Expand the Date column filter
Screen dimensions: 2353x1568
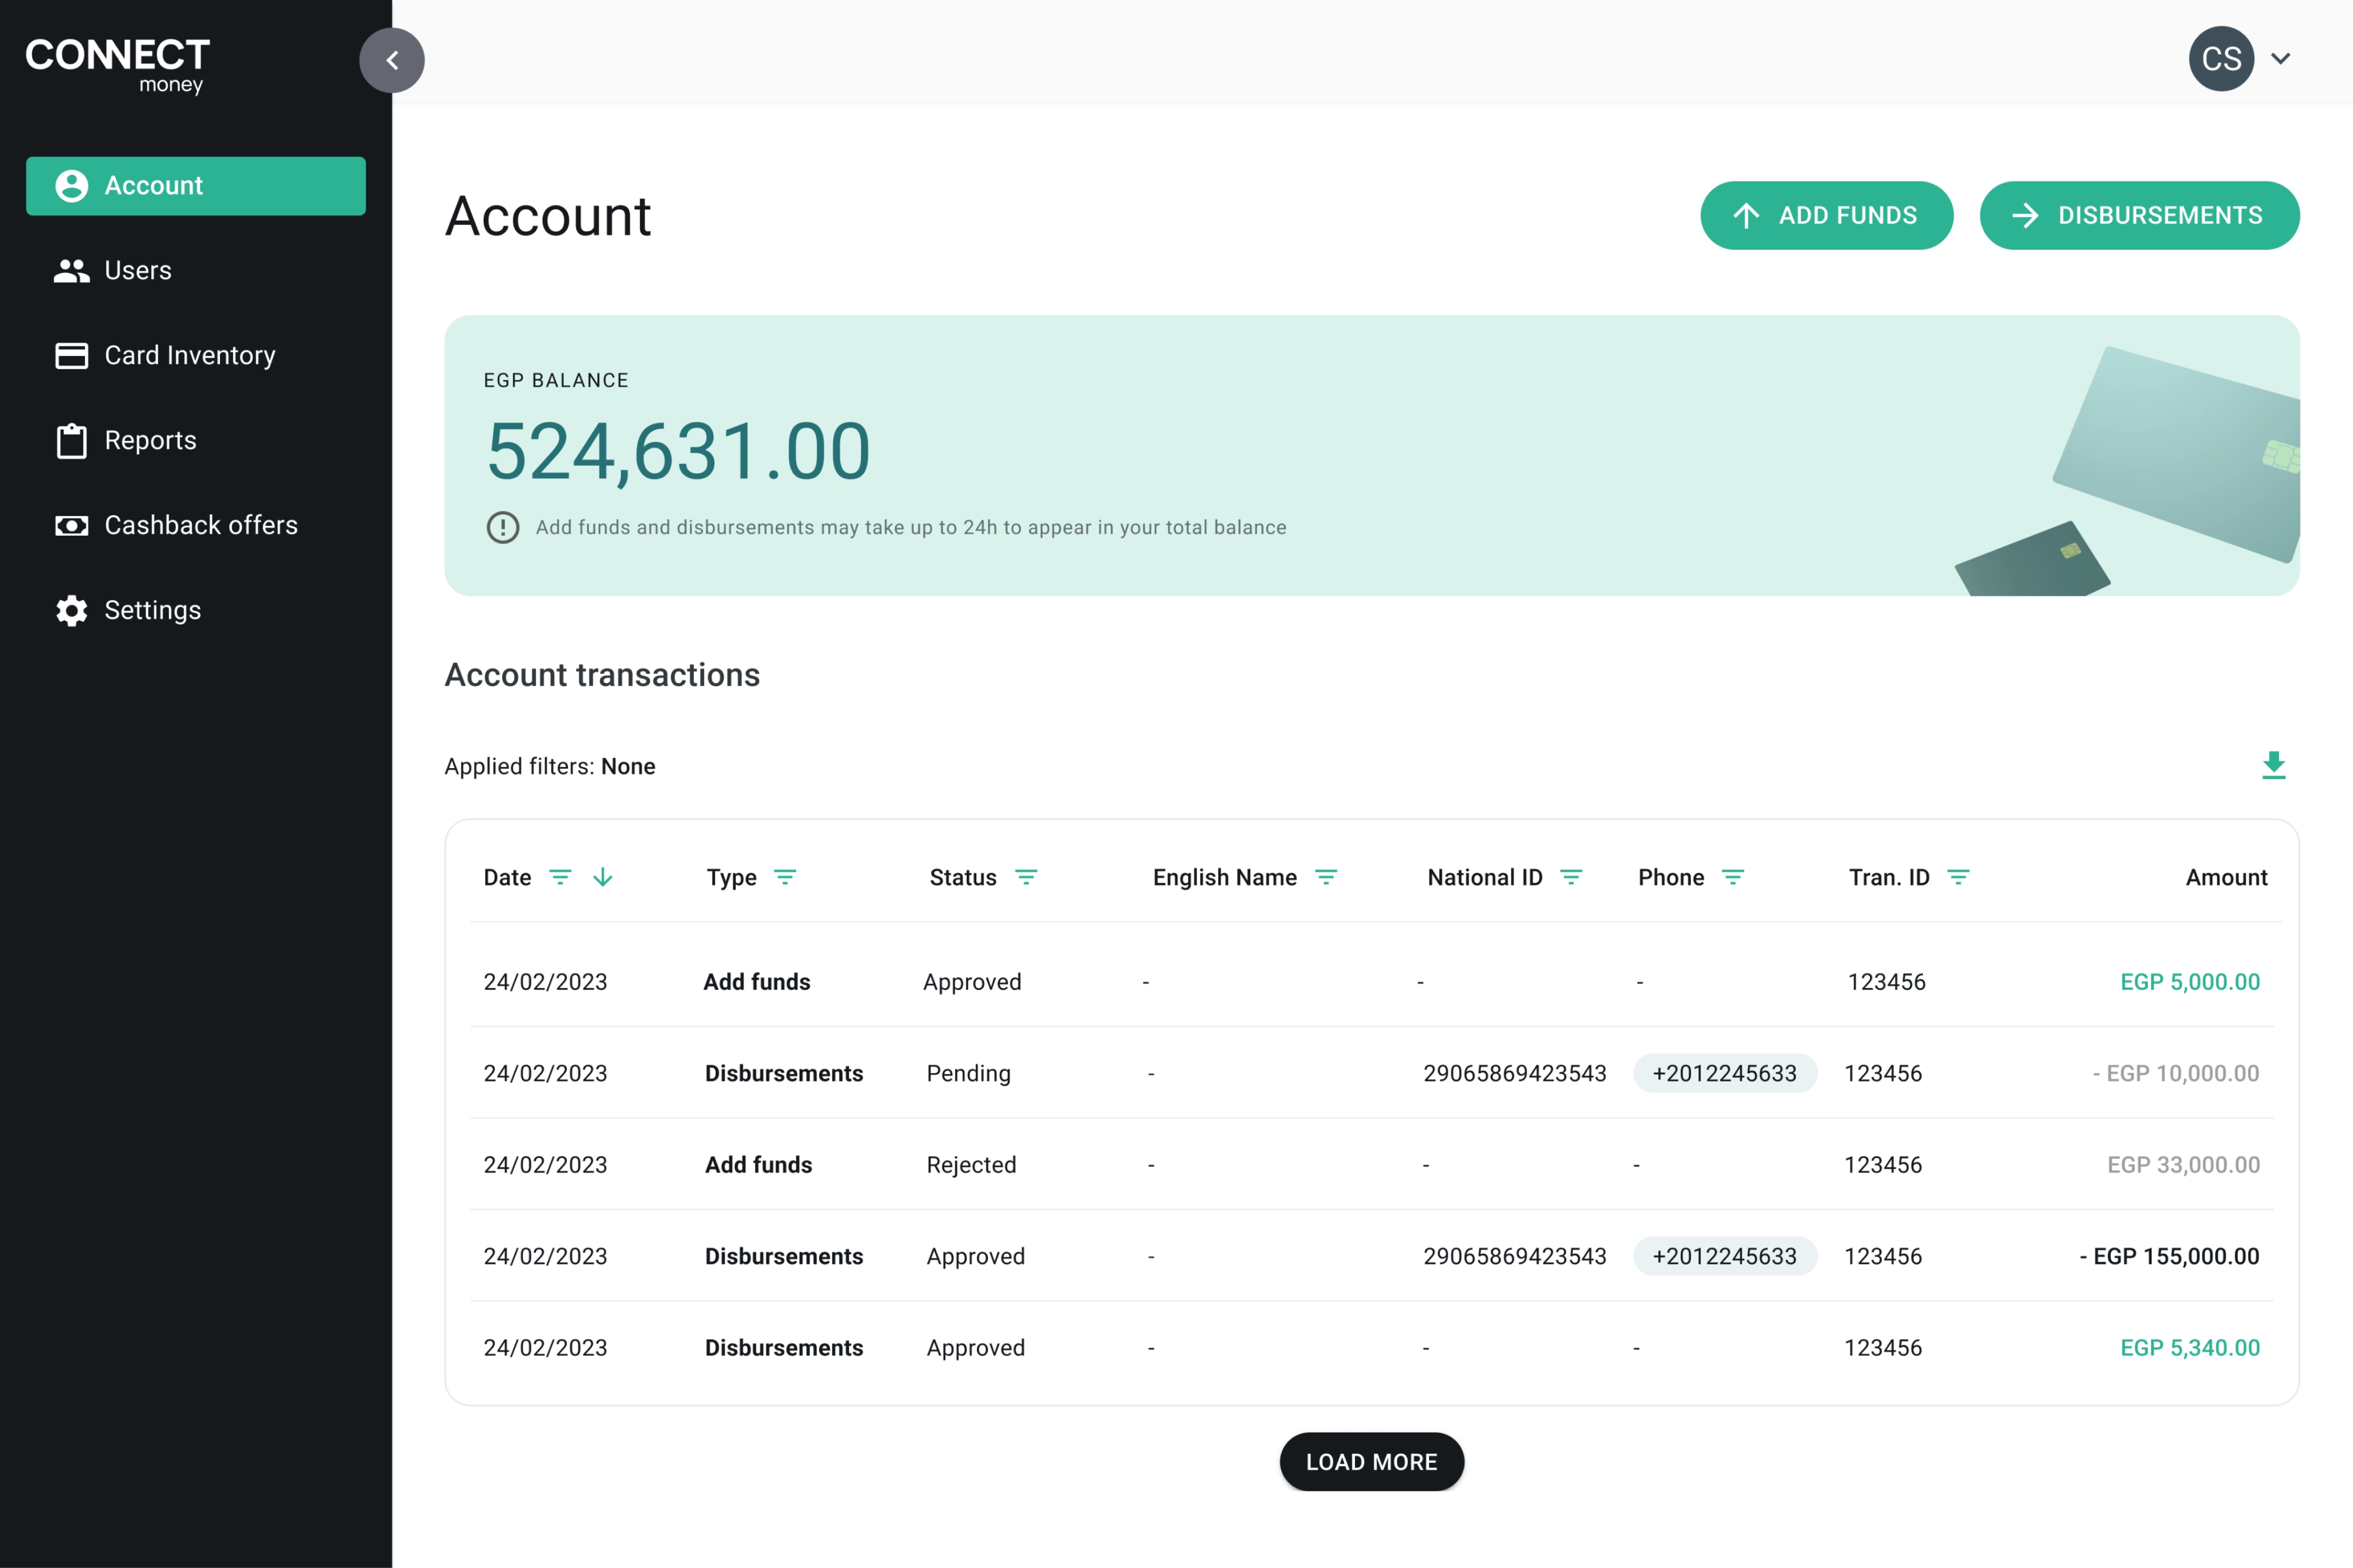point(558,877)
